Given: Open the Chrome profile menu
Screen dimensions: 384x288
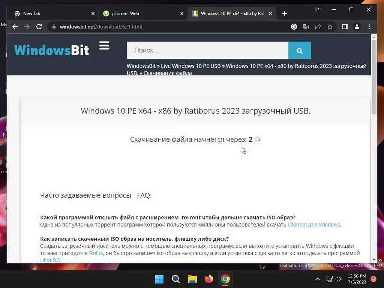Looking at the screenshot, I should [x=357, y=27].
